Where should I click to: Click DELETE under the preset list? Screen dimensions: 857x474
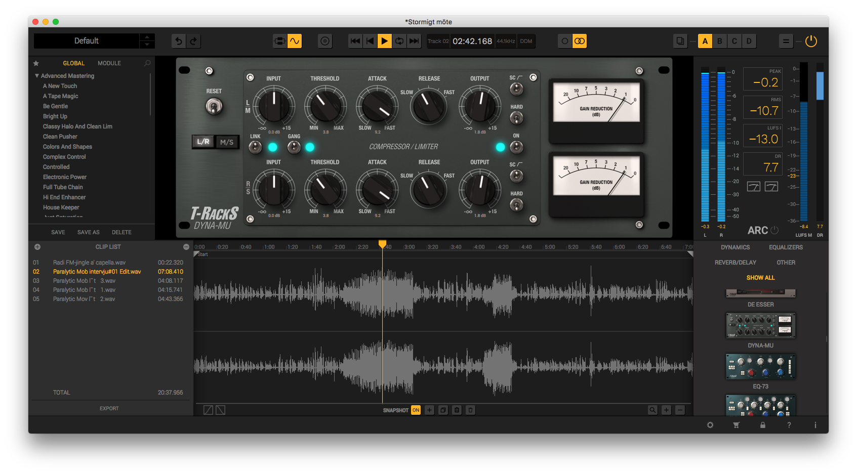click(121, 232)
